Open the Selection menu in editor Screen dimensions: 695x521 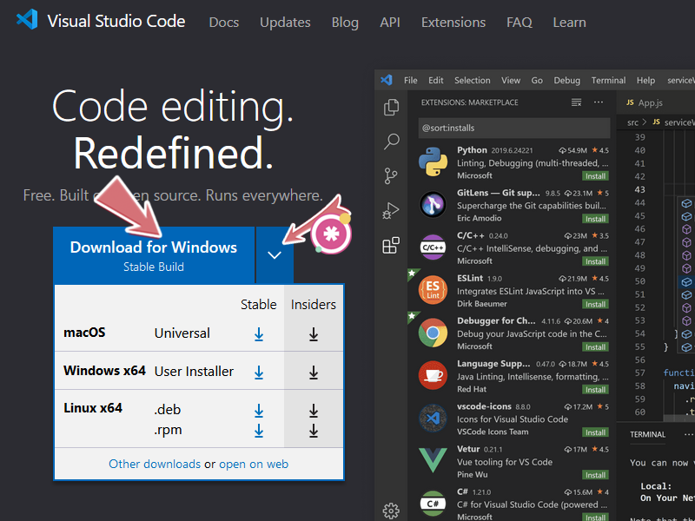coord(472,80)
